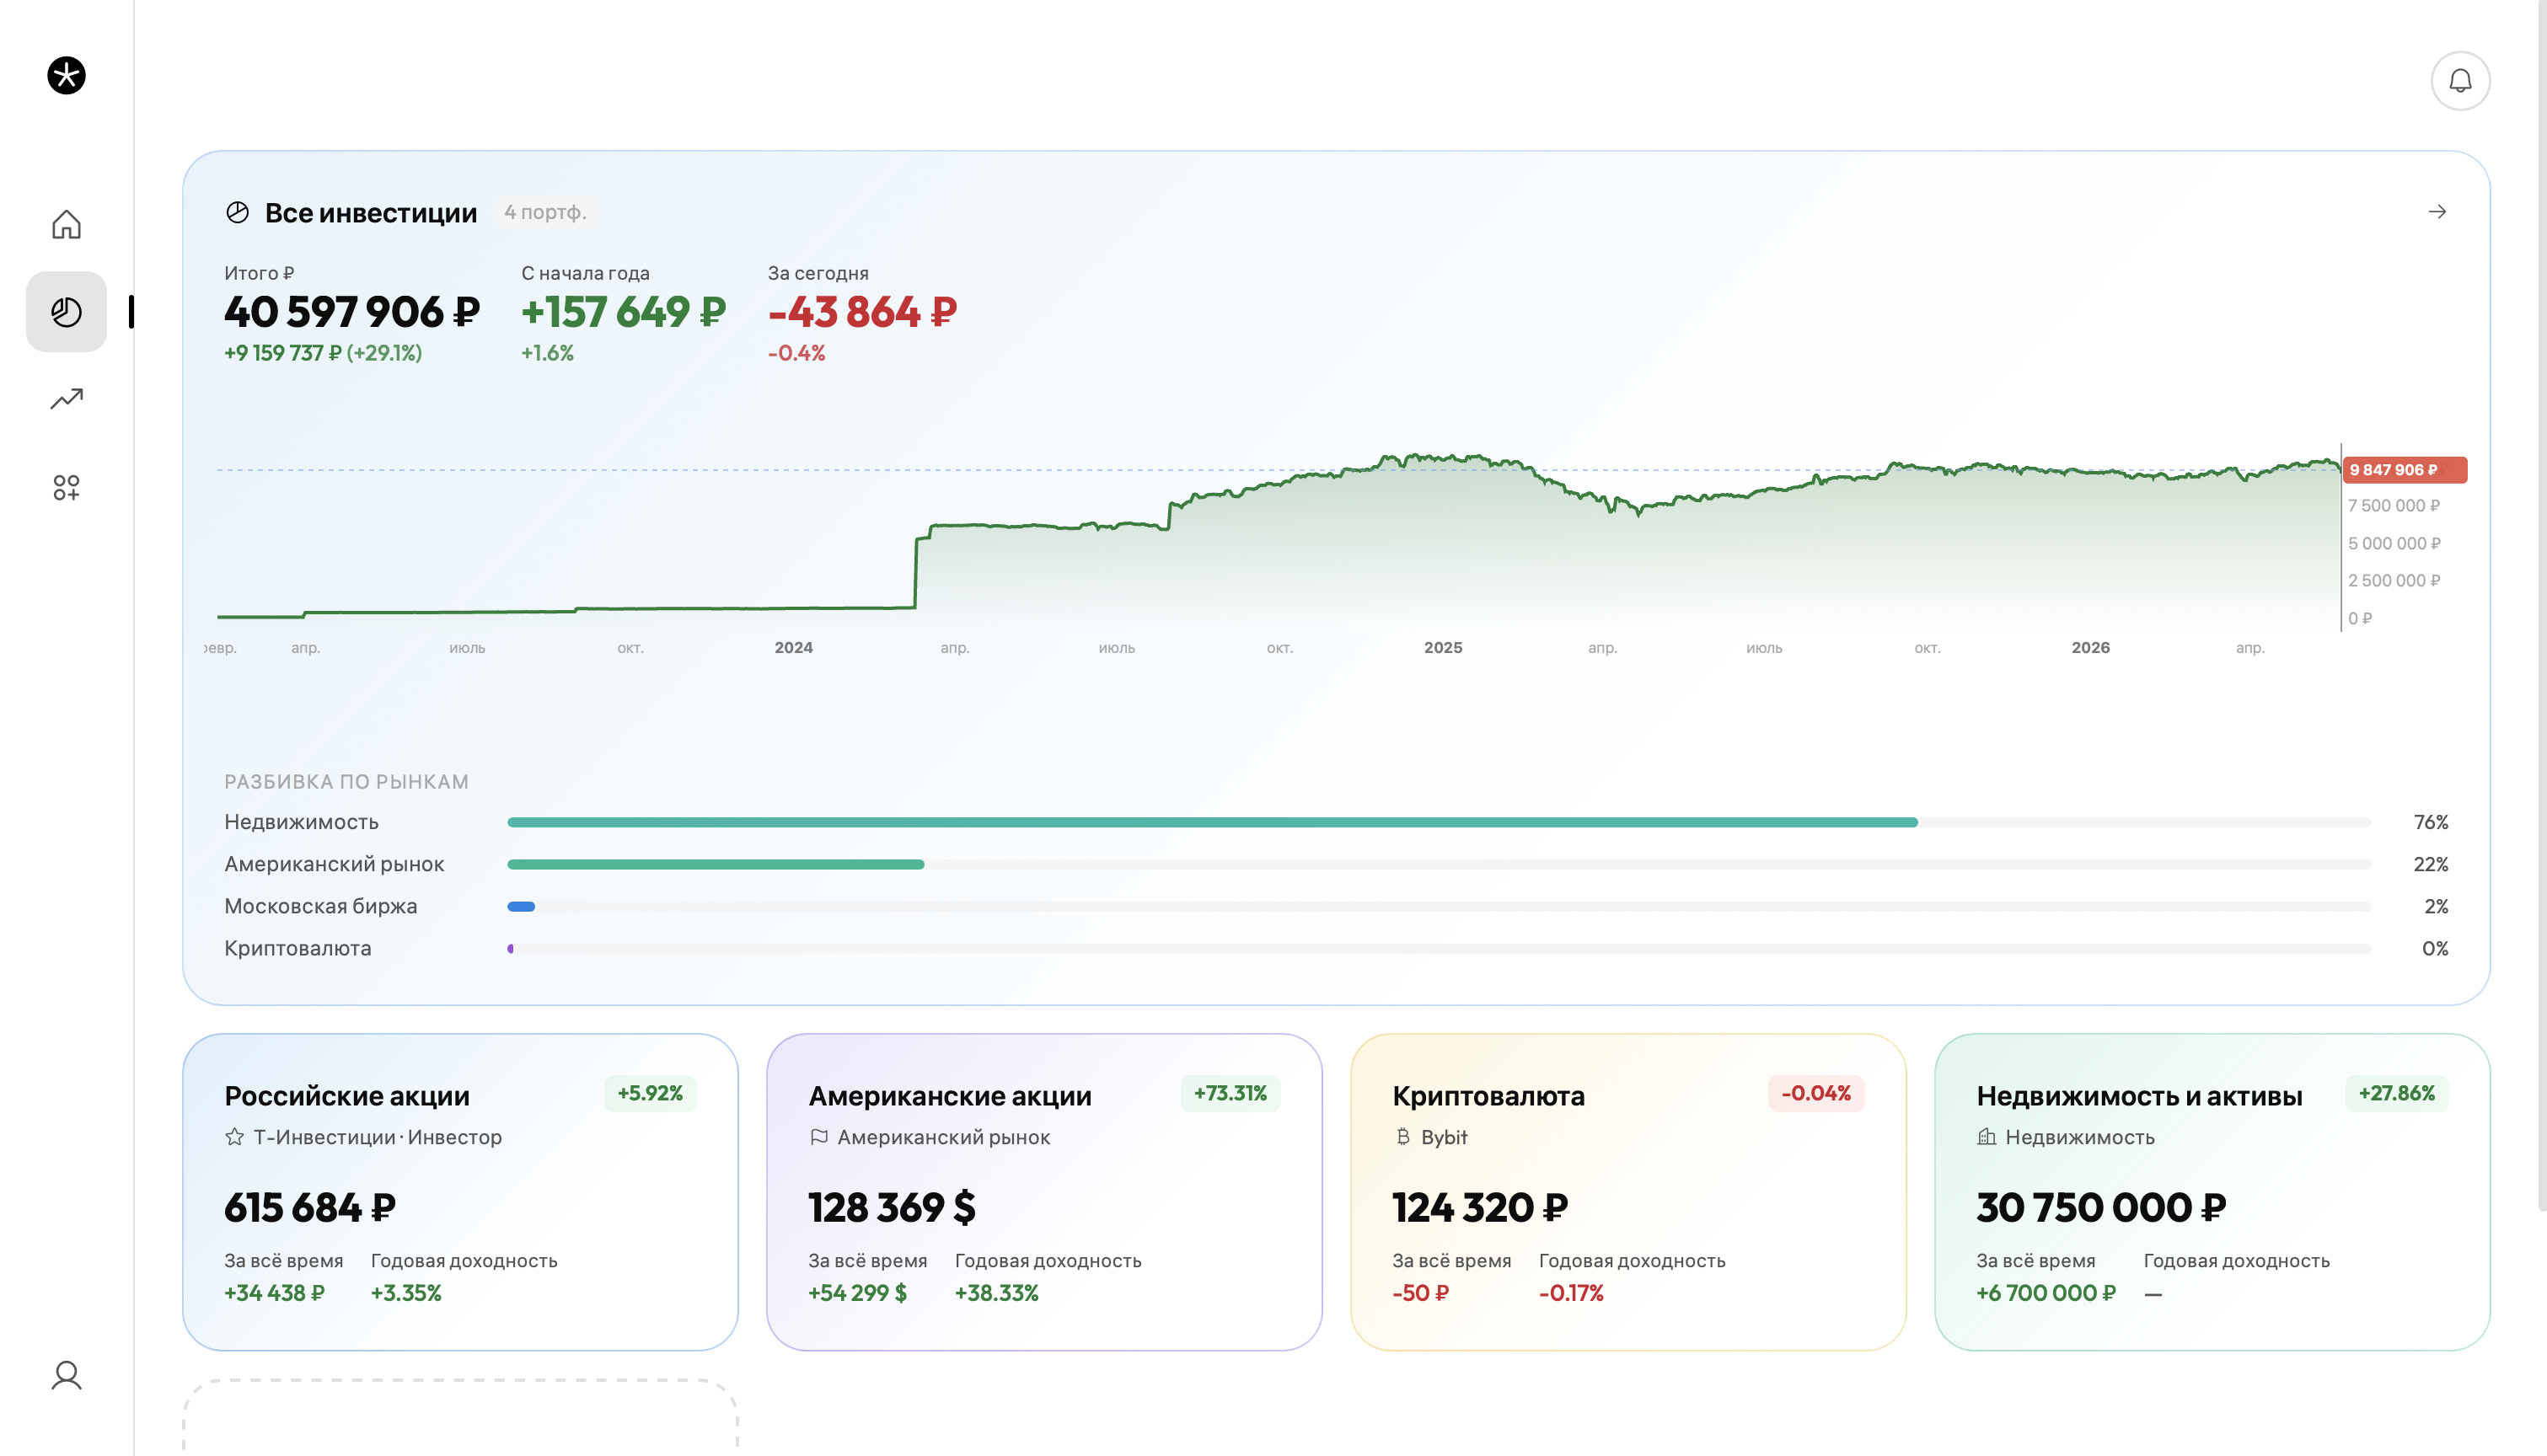Open the add widgets grid sidebar icon
This screenshot has width=2547, height=1456.
pos(66,487)
